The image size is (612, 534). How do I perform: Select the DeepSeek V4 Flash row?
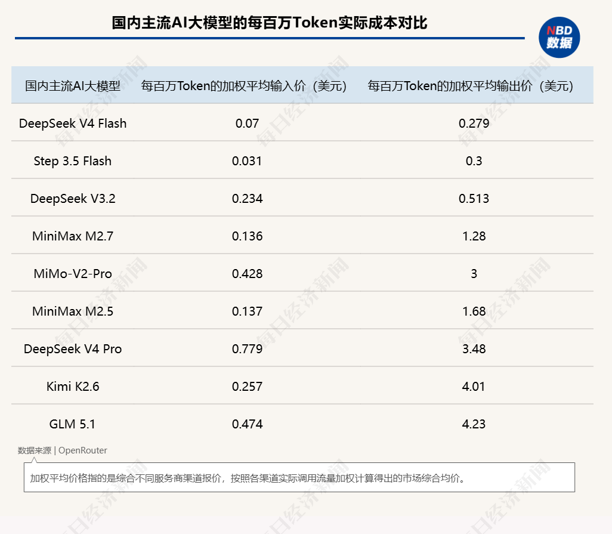[73, 124]
